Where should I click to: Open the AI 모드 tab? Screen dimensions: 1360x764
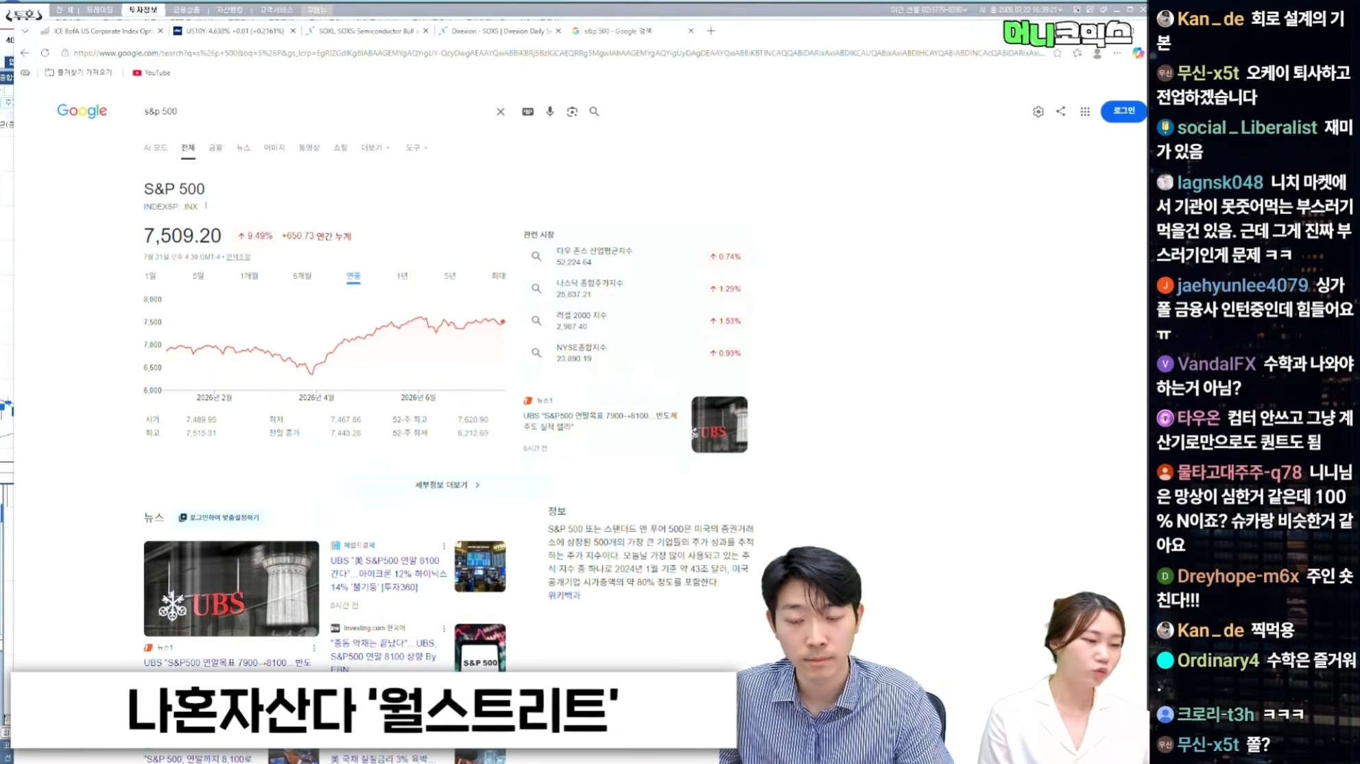click(156, 148)
